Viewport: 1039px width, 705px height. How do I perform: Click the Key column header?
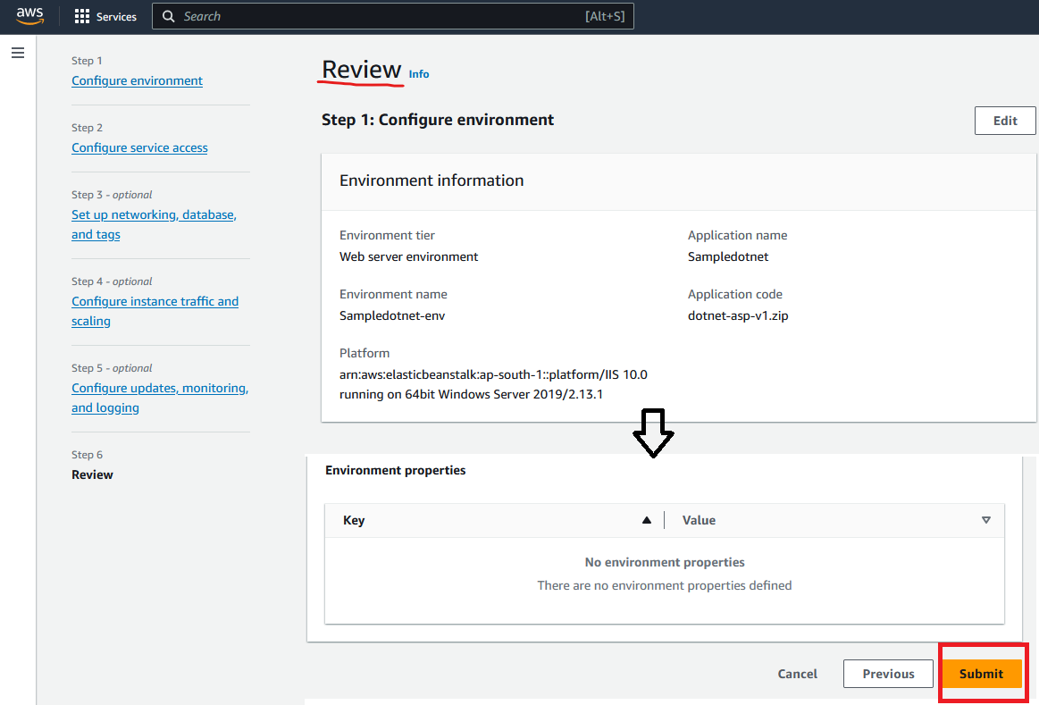(x=354, y=520)
